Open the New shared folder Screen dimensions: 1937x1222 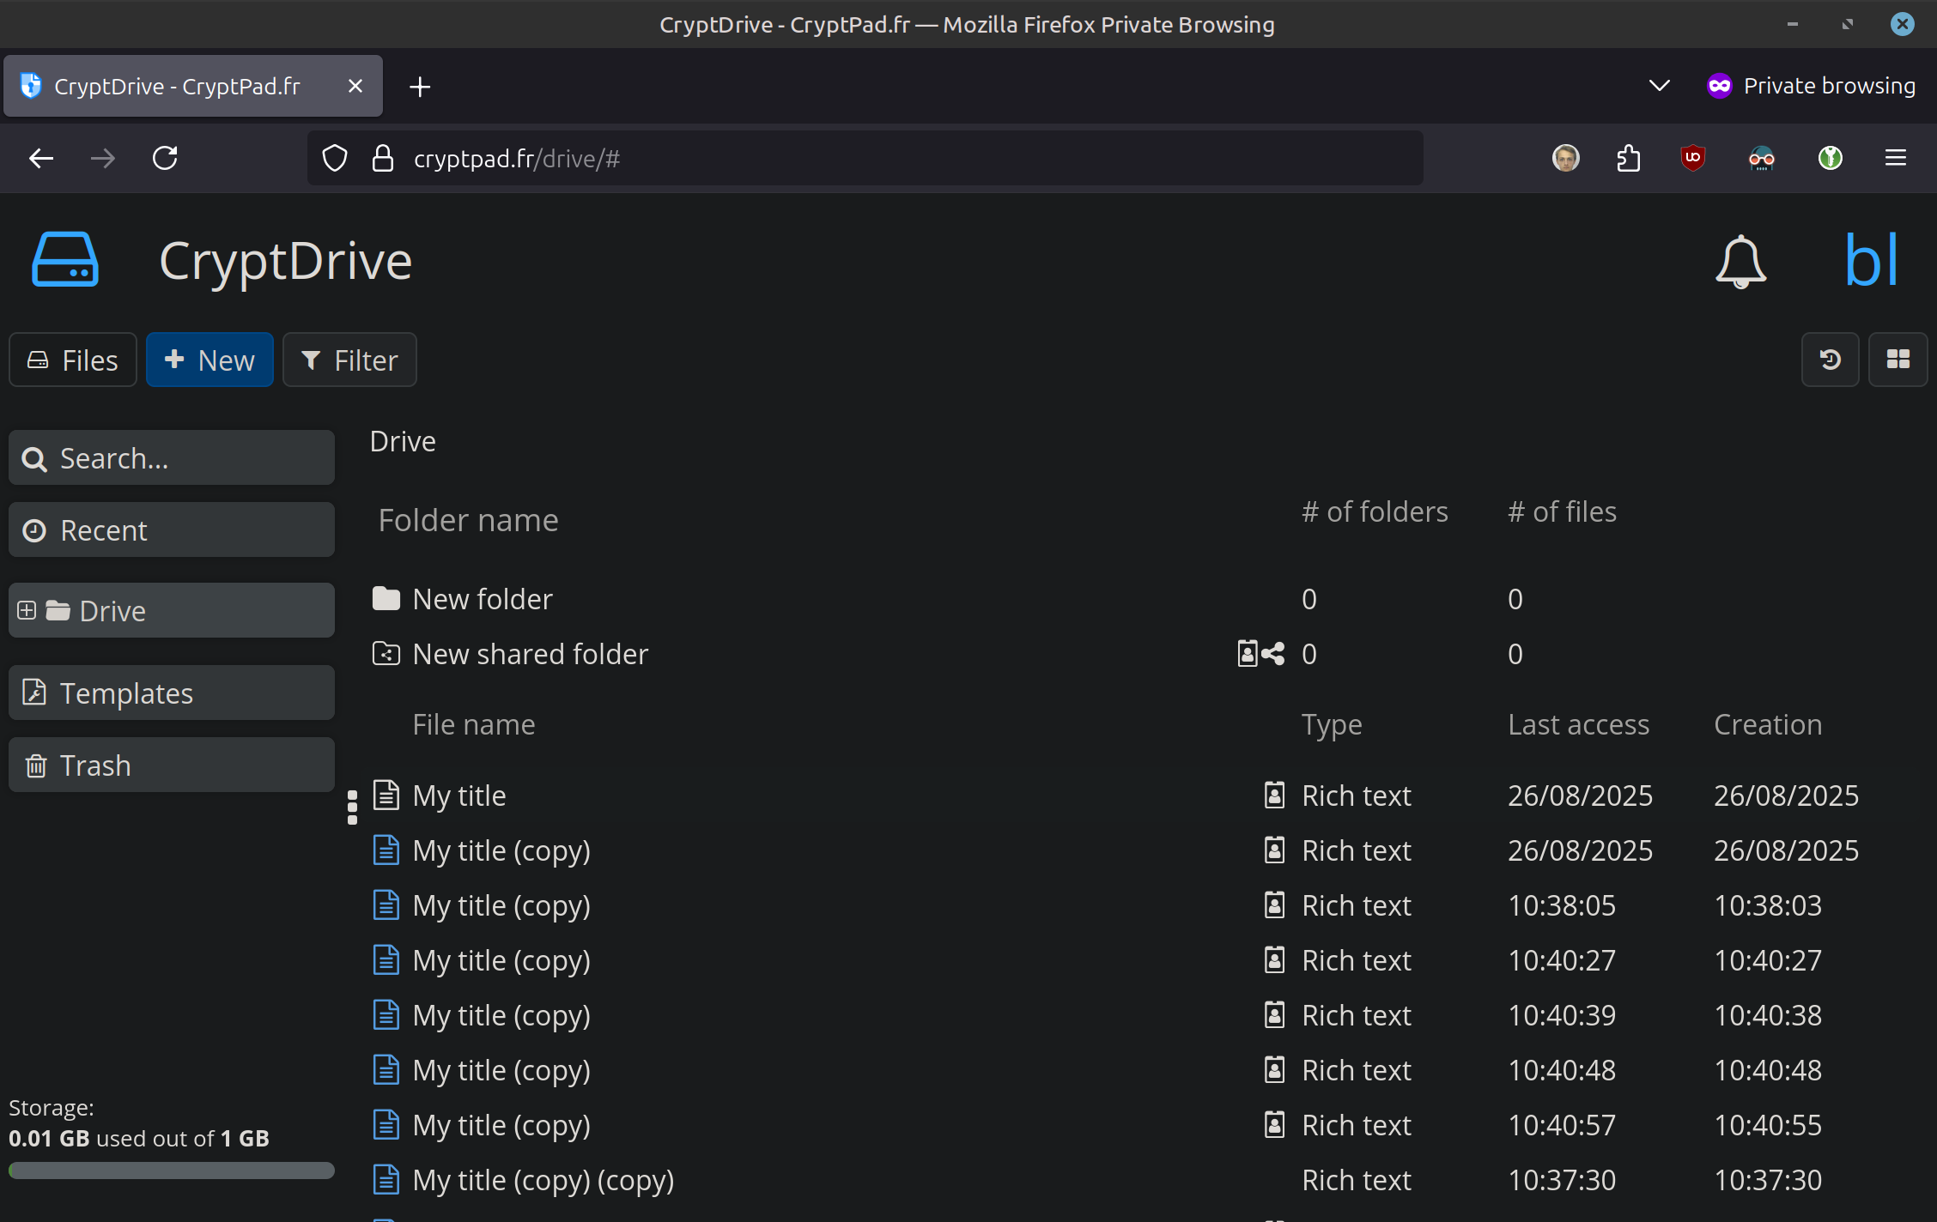(530, 654)
